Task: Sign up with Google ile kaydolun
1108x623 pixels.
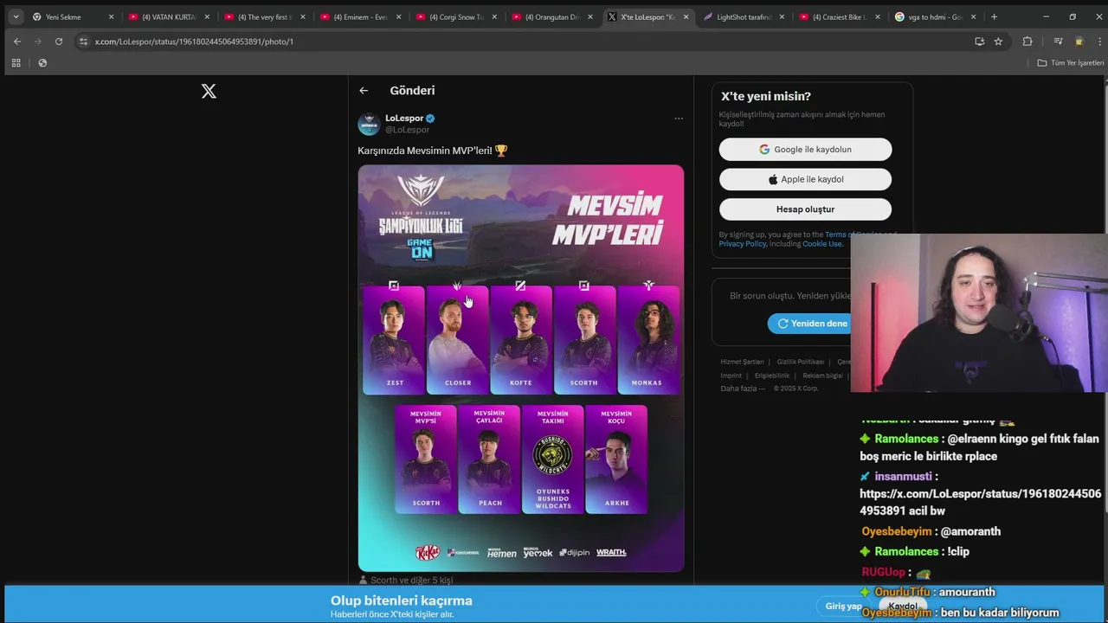Action: (805, 149)
